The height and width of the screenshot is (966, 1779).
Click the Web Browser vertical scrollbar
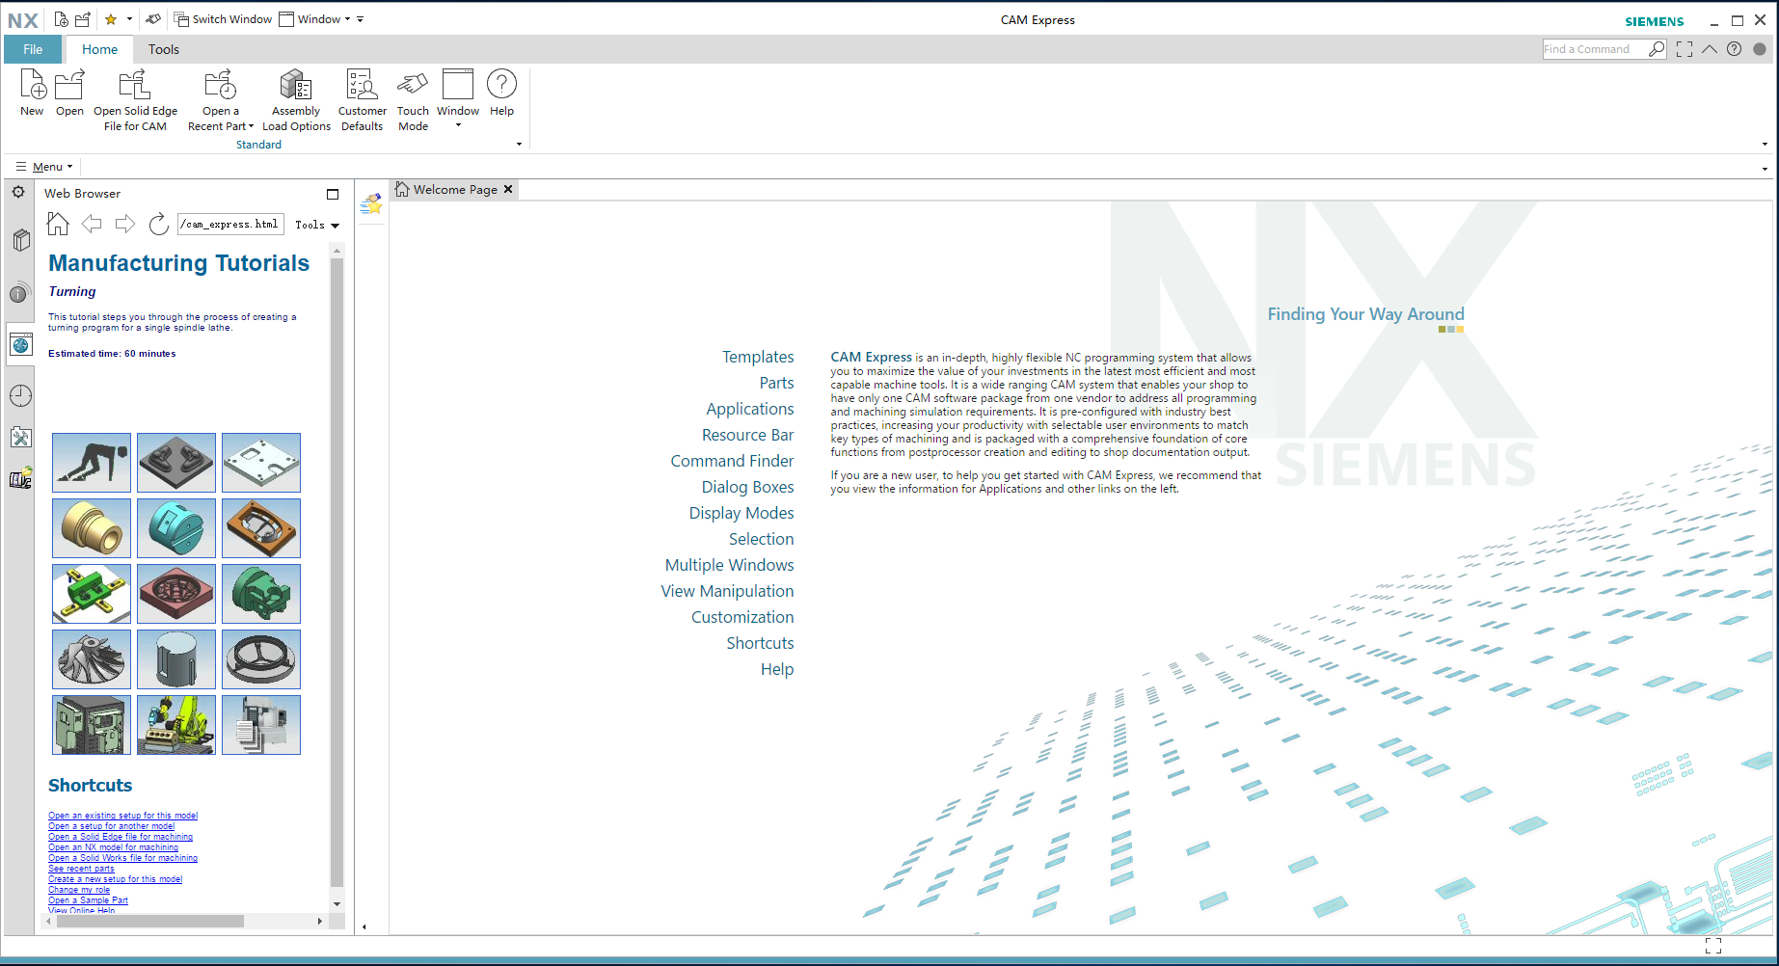tap(337, 571)
